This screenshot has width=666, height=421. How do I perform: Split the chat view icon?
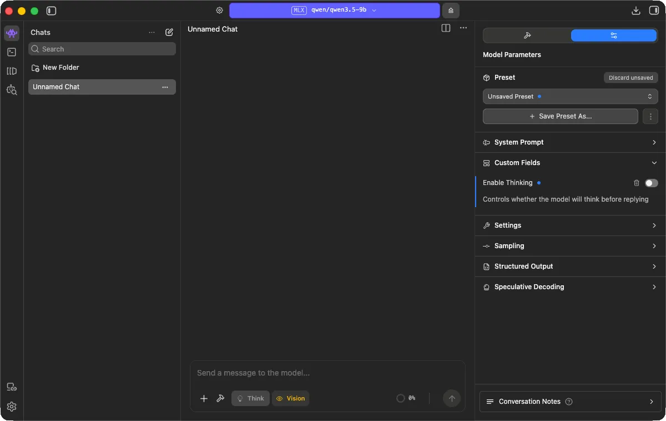point(446,28)
